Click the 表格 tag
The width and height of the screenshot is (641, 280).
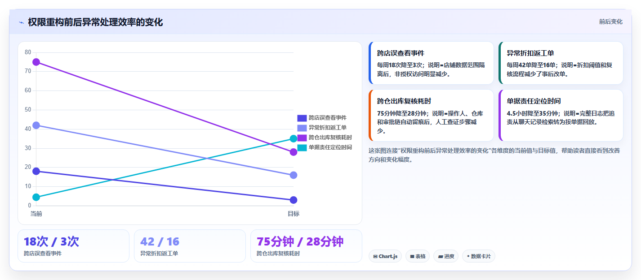418,256
